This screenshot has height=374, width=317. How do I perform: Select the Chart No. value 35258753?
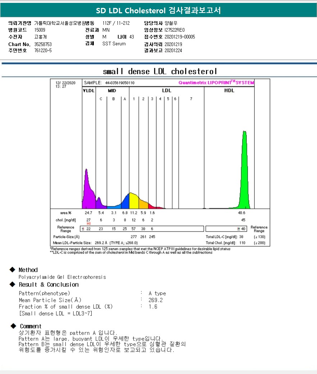[x=43, y=44]
